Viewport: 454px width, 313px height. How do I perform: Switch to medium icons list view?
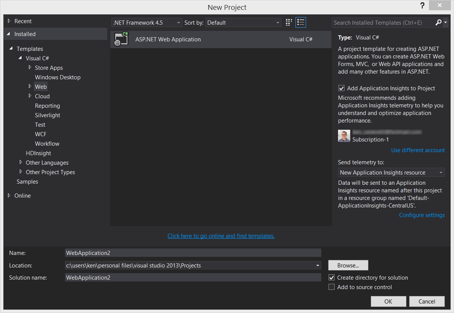(300, 22)
